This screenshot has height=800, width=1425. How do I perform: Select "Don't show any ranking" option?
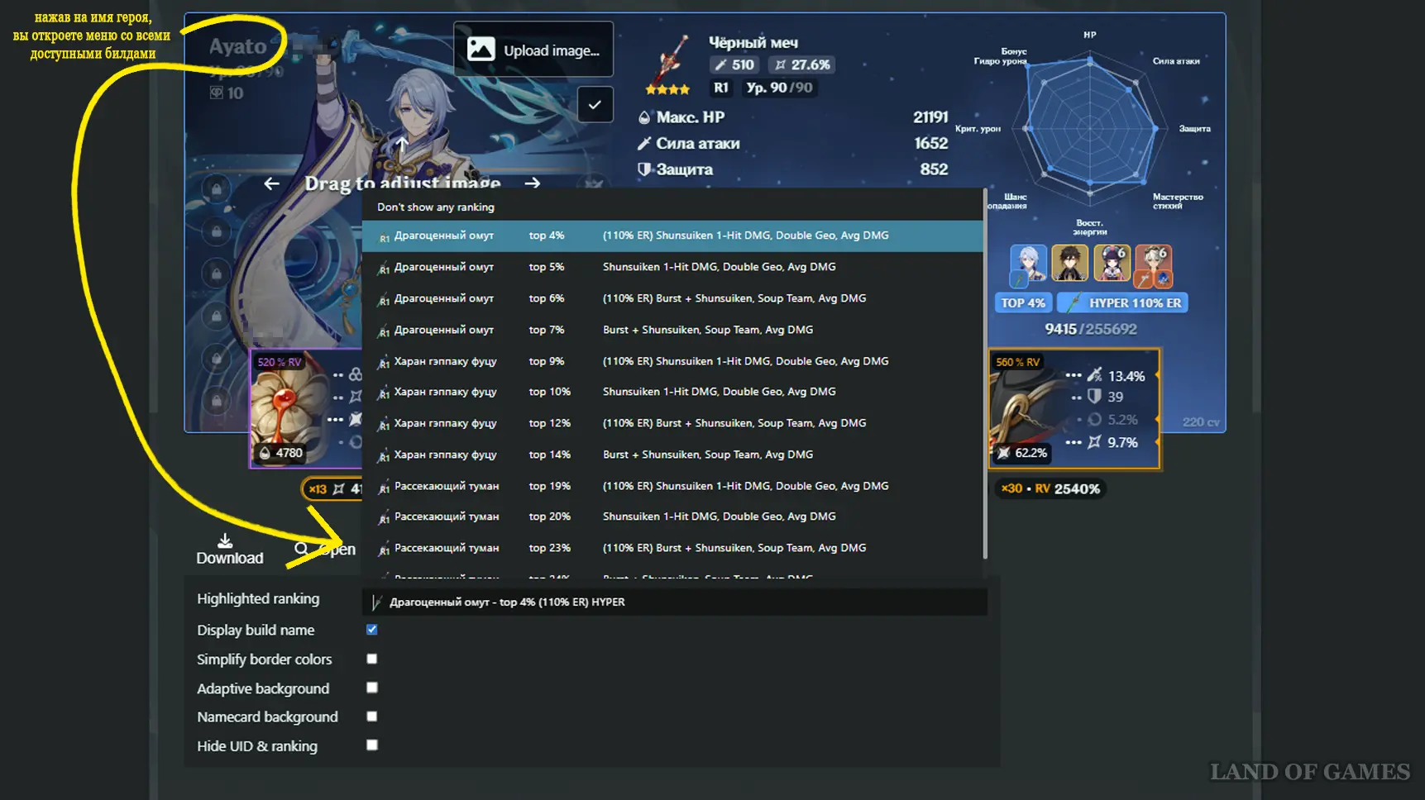tap(436, 207)
